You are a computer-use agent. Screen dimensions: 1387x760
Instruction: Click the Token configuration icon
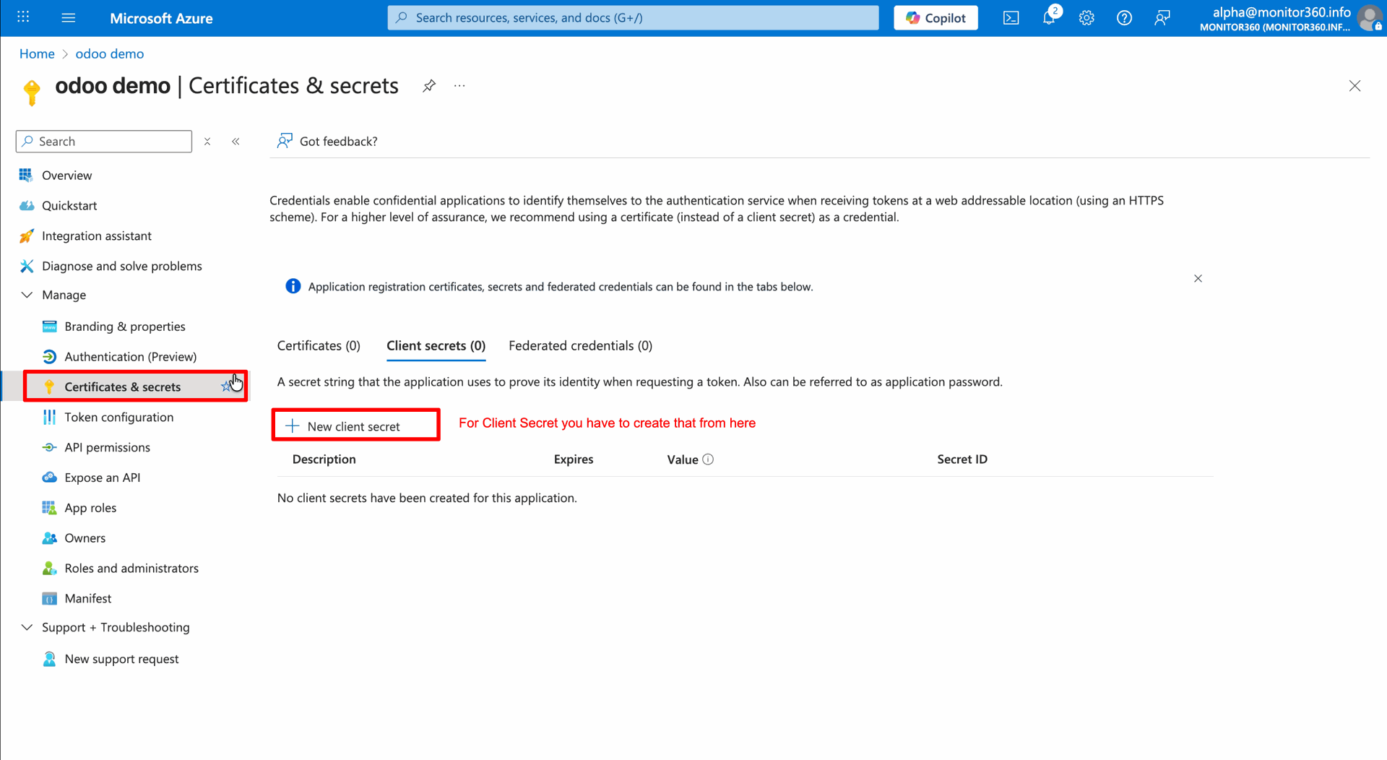(x=49, y=417)
